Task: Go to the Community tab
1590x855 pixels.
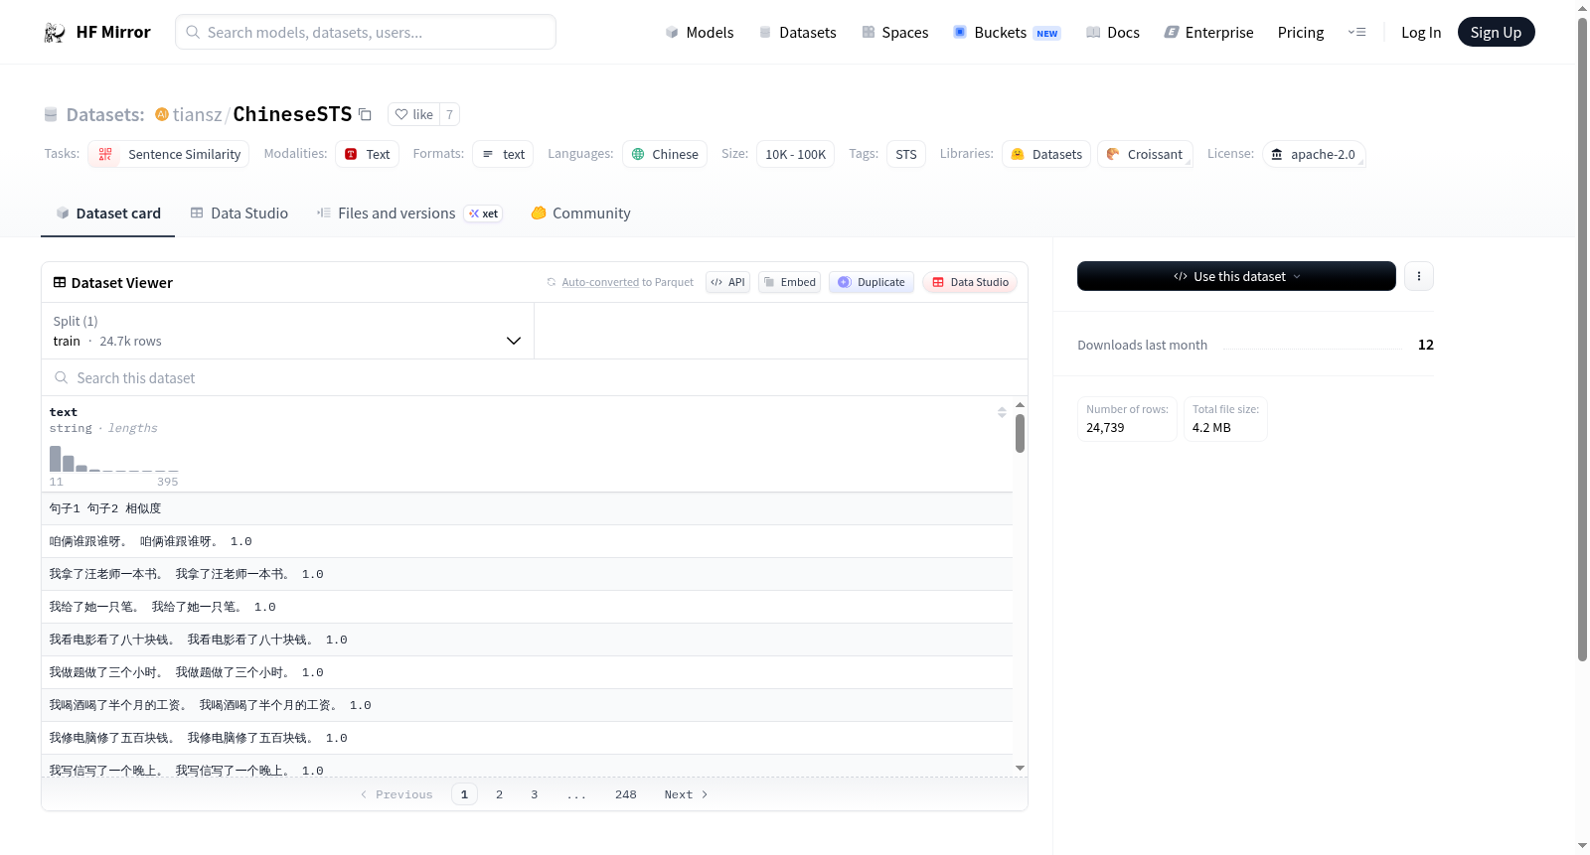Action: click(x=581, y=214)
